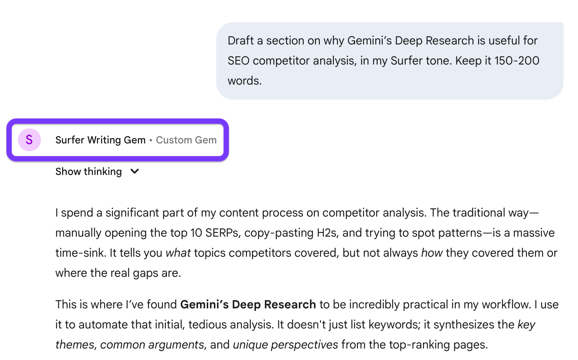Click the Custom Gem label
Screen dimensions: 578x360
coord(186,140)
